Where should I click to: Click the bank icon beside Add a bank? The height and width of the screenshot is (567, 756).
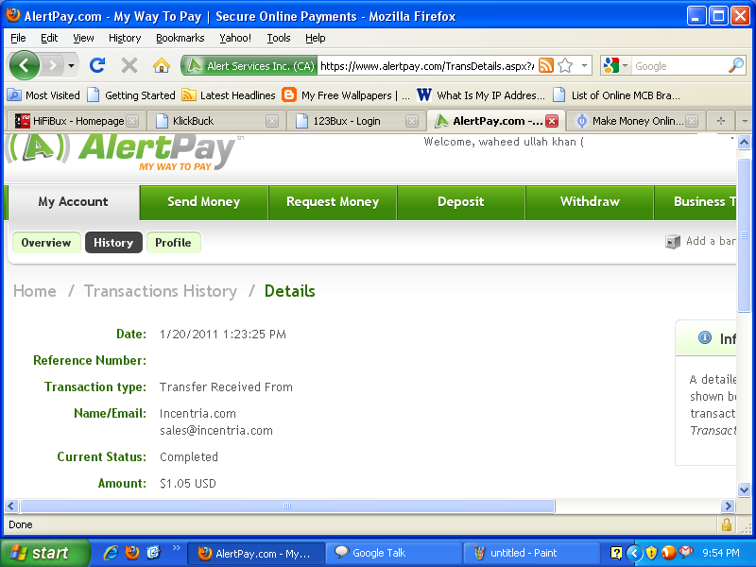tap(673, 242)
